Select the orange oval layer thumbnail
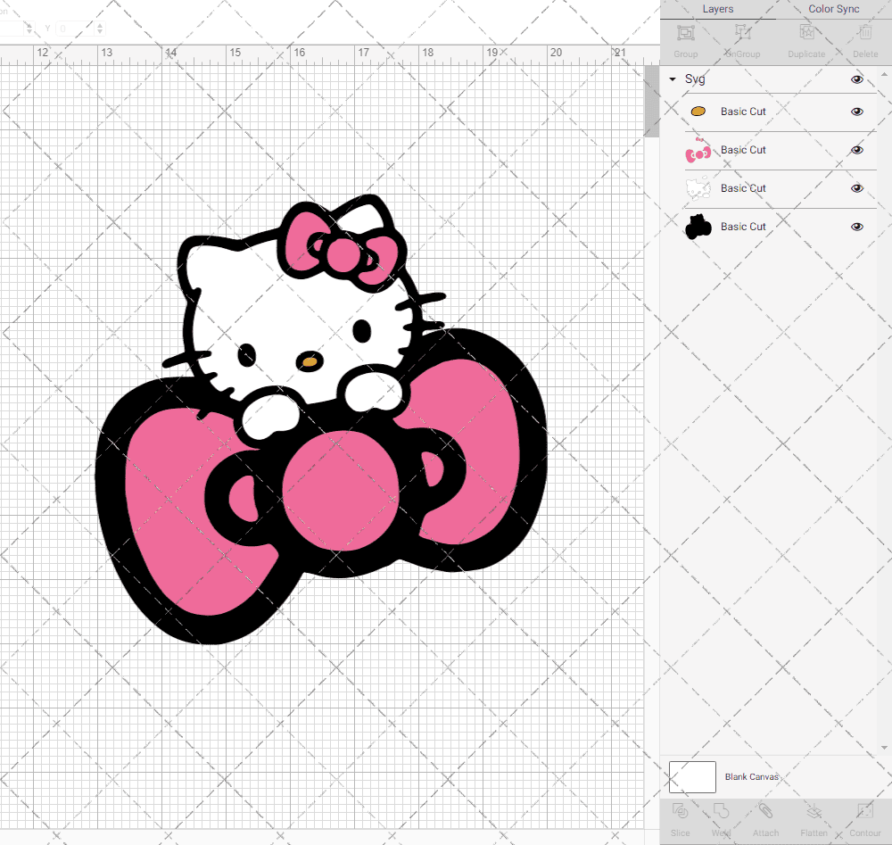 [x=698, y=112]
